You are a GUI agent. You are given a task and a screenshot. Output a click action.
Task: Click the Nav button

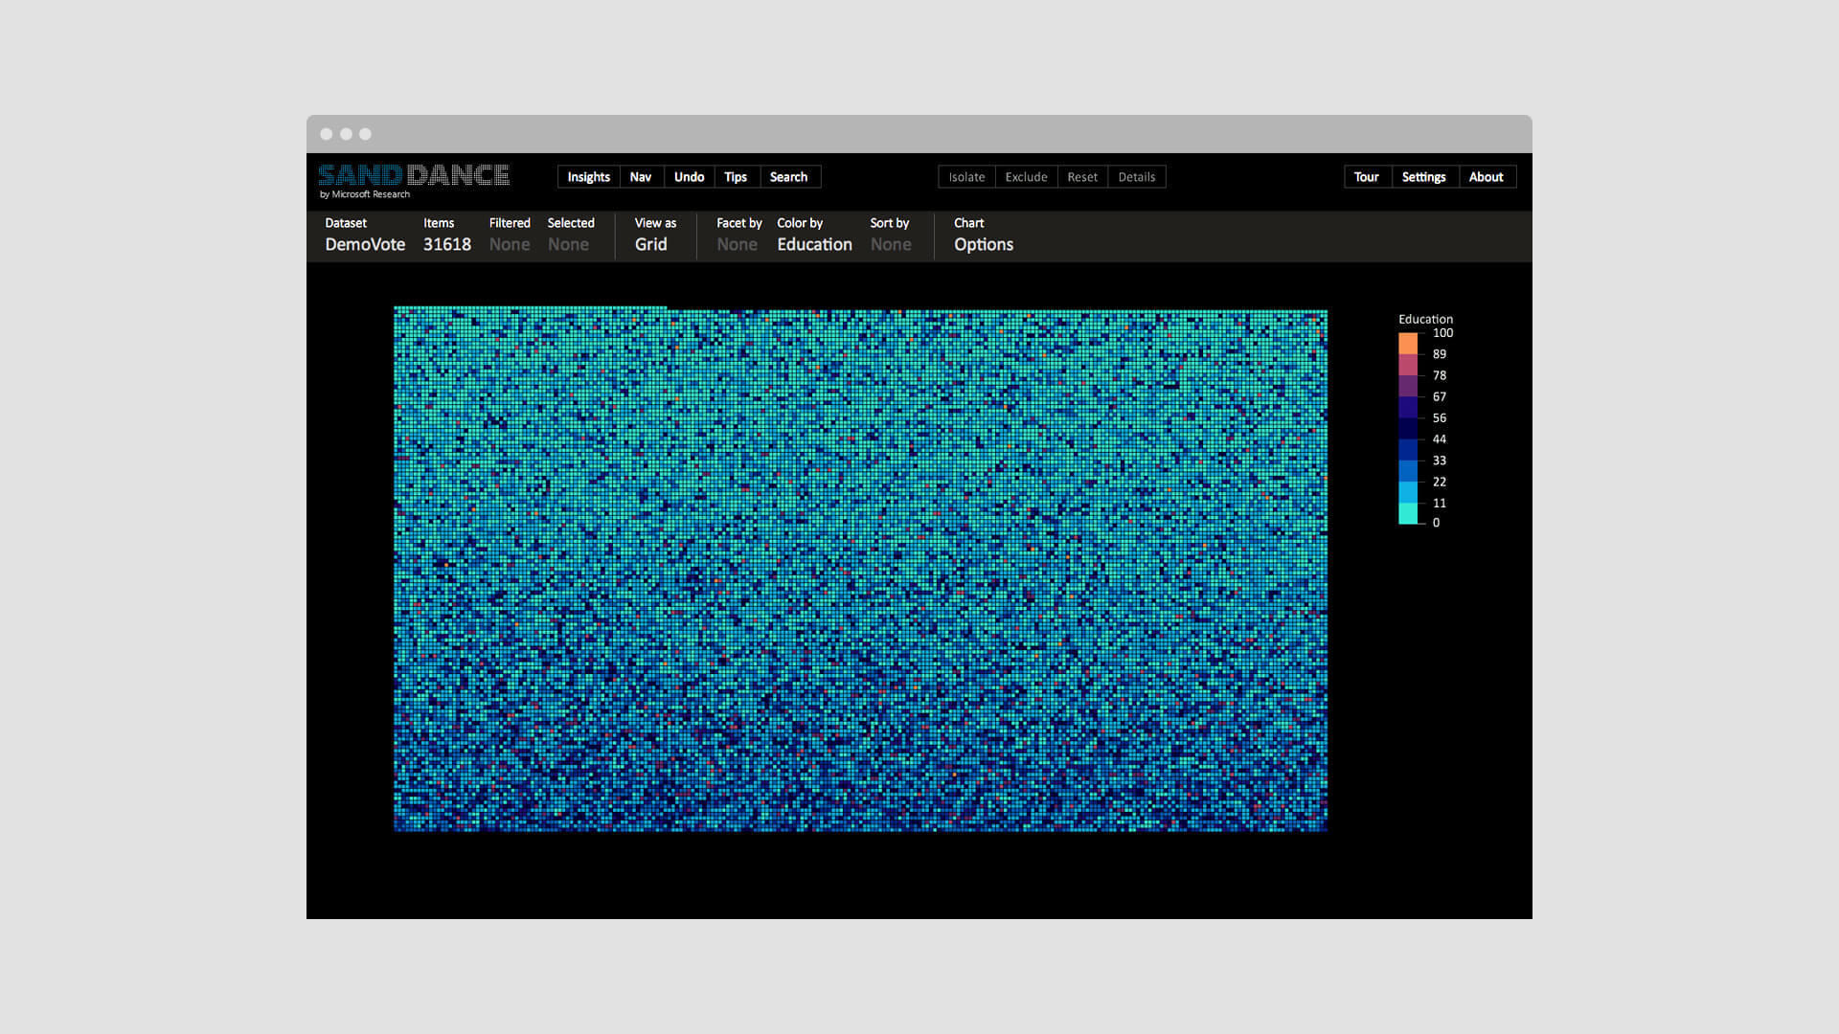pos(641,177)
